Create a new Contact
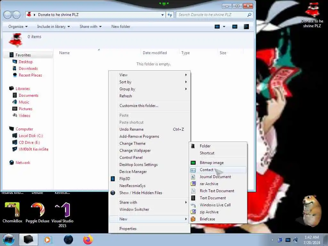The width and height of the screenshot is (328, 246). click(218, 170)
